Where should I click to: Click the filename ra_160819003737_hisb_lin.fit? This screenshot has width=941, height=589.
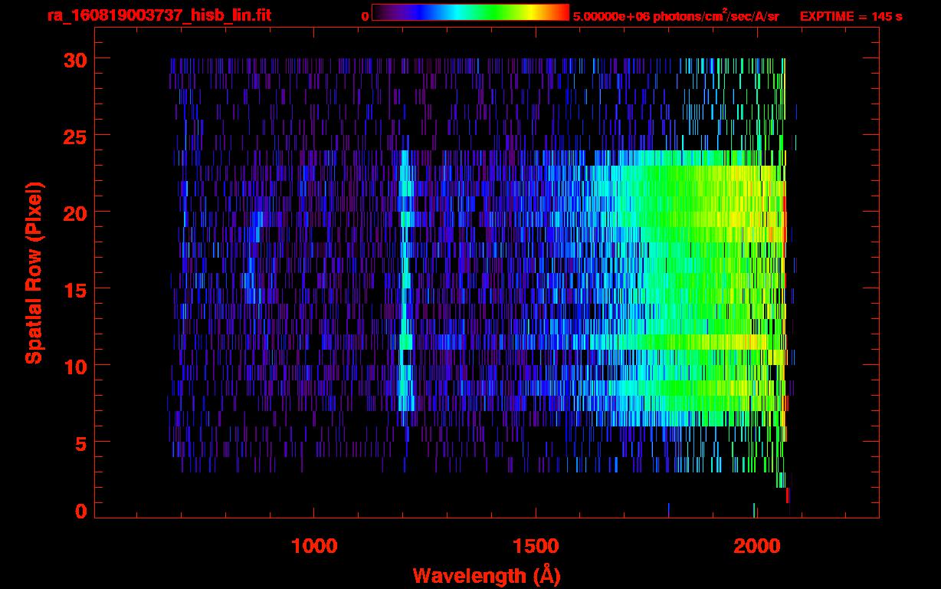point(159,15)
